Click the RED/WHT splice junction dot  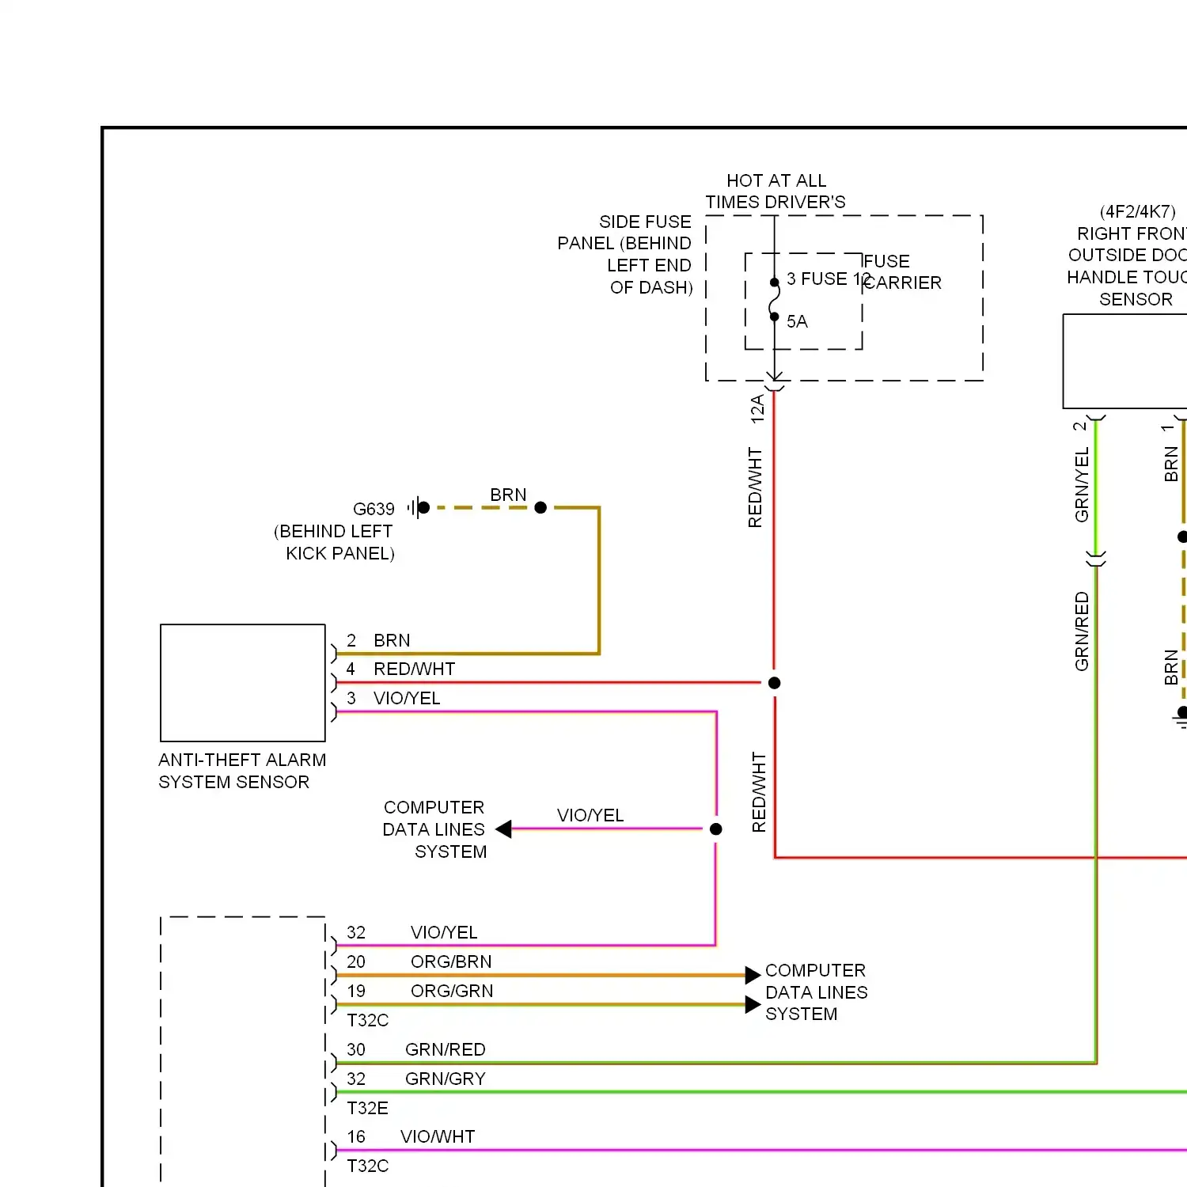775,683
